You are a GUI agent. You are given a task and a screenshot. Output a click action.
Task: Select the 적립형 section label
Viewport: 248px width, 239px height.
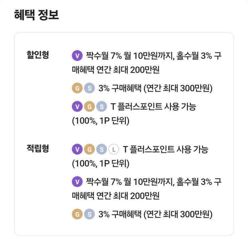point(38,149)
